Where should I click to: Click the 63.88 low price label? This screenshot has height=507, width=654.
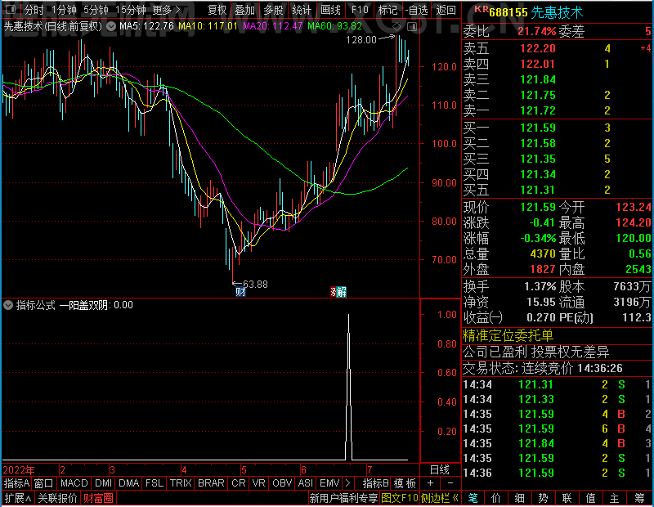(255, 285)
